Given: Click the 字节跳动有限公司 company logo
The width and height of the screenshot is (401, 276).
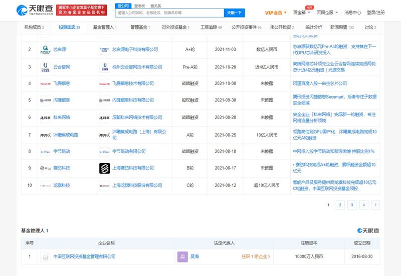Looking at the screenshot, I should click(104, 151).
